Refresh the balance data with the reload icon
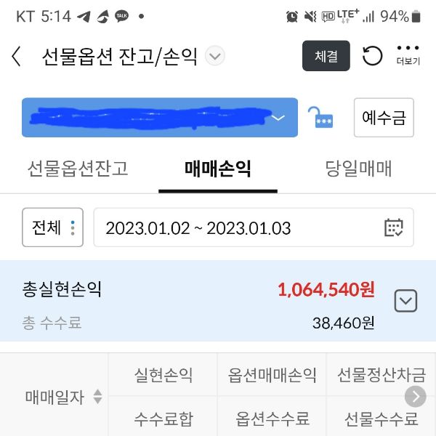This screenshot has width=436, height=436. point(372,56)
